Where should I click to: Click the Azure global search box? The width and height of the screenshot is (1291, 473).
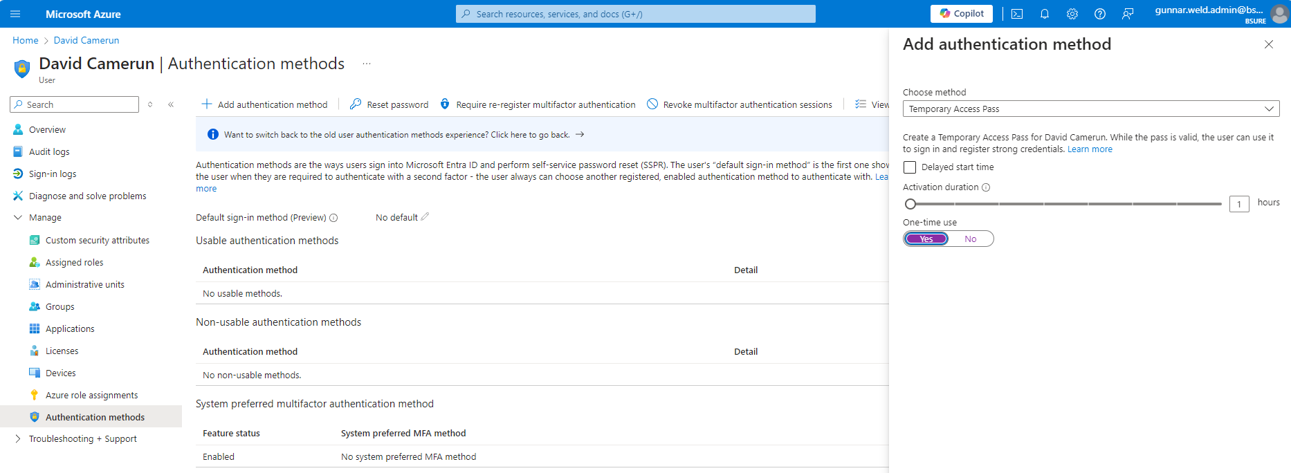(x=635, y=14)
